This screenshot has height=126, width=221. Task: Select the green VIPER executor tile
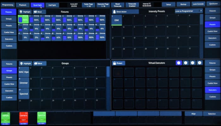click(6, 118)
